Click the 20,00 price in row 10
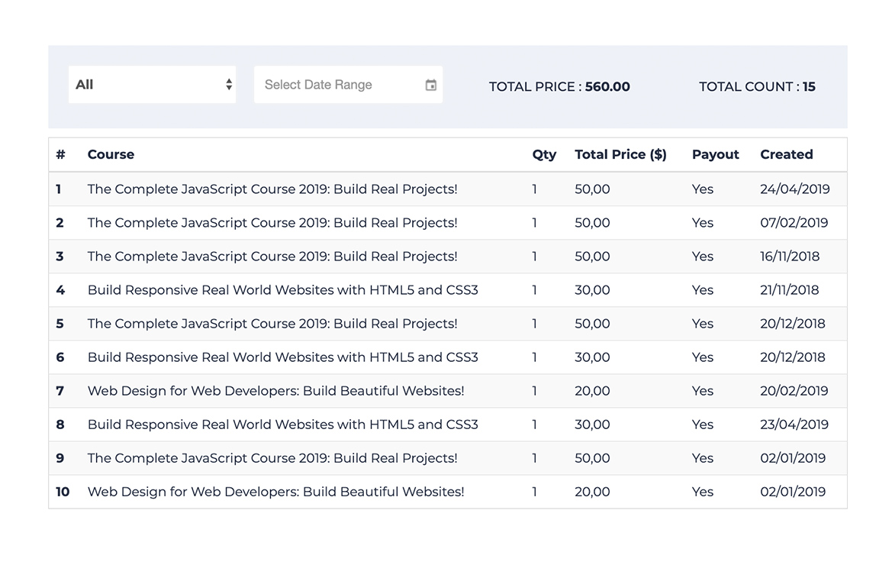 point(592,492)
